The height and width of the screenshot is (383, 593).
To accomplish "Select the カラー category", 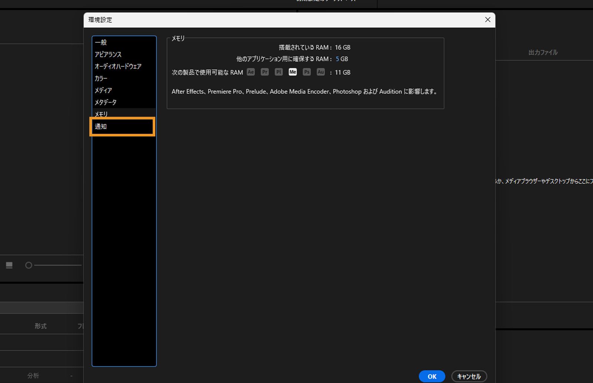I will 100,78.
